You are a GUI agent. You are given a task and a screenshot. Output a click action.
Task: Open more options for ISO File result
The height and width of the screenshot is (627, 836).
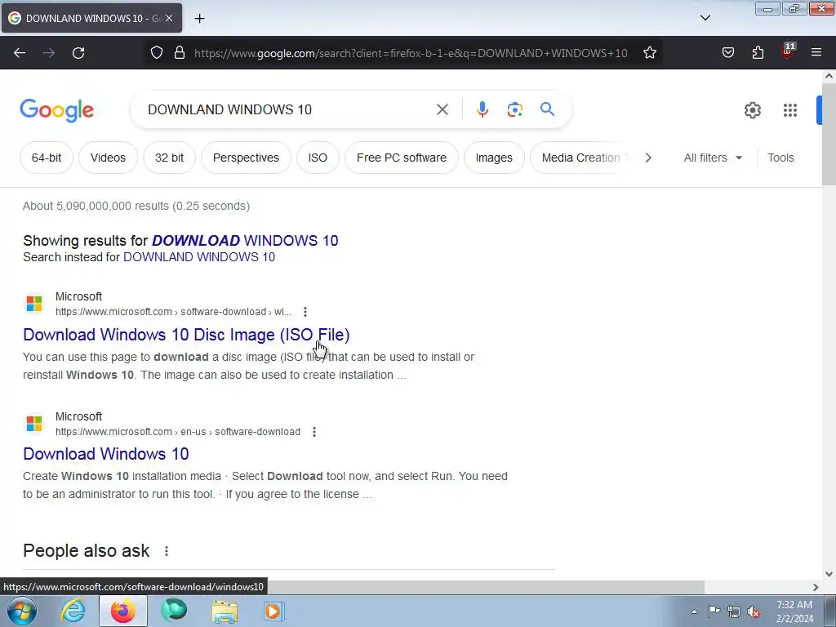pos(305,311)
